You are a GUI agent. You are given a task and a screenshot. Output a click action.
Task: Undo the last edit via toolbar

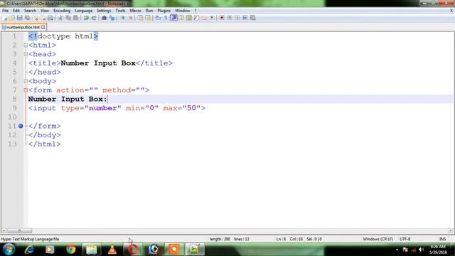pos(86,18)
